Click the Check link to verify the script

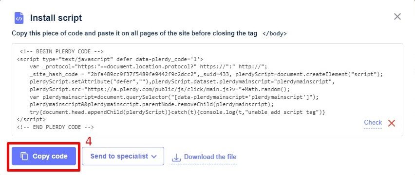tap(373, 123)
